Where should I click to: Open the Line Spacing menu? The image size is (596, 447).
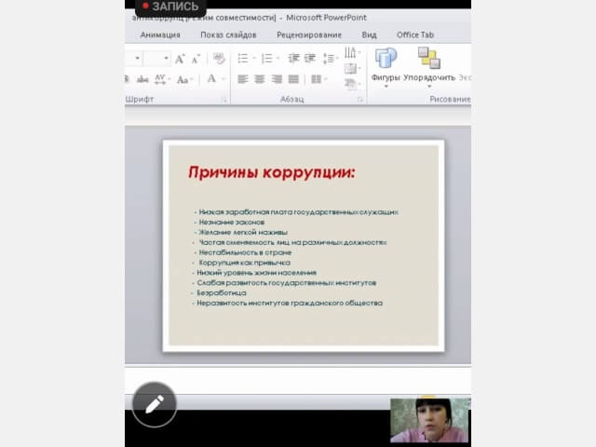coord(331,59)
